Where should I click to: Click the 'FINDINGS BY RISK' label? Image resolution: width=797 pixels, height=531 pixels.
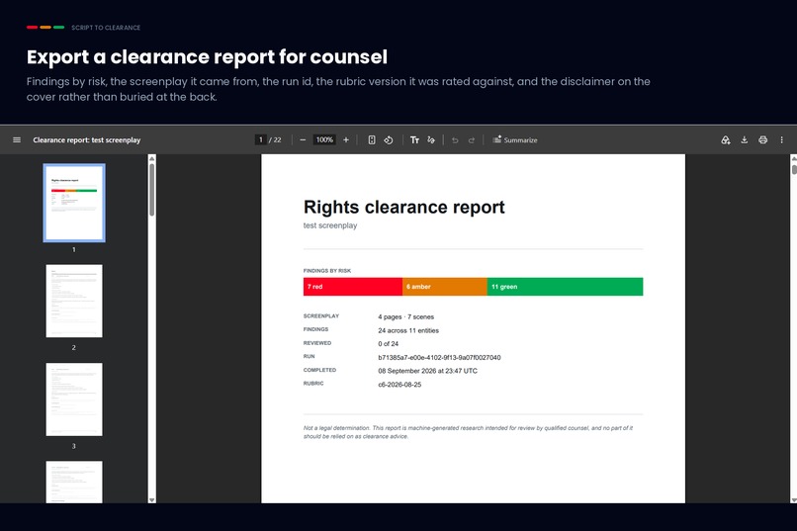(327, 271)
